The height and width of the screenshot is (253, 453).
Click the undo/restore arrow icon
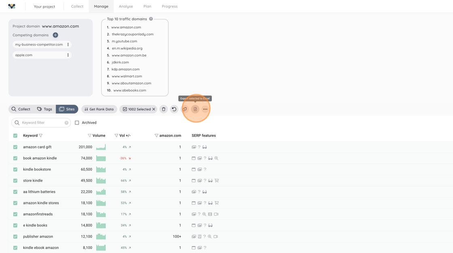174,109
